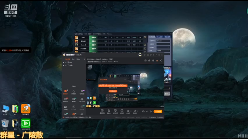This screenshot has height=139, width=248.
Task: Click the plus icon to add a scene
Action: [x=84, y=59]
